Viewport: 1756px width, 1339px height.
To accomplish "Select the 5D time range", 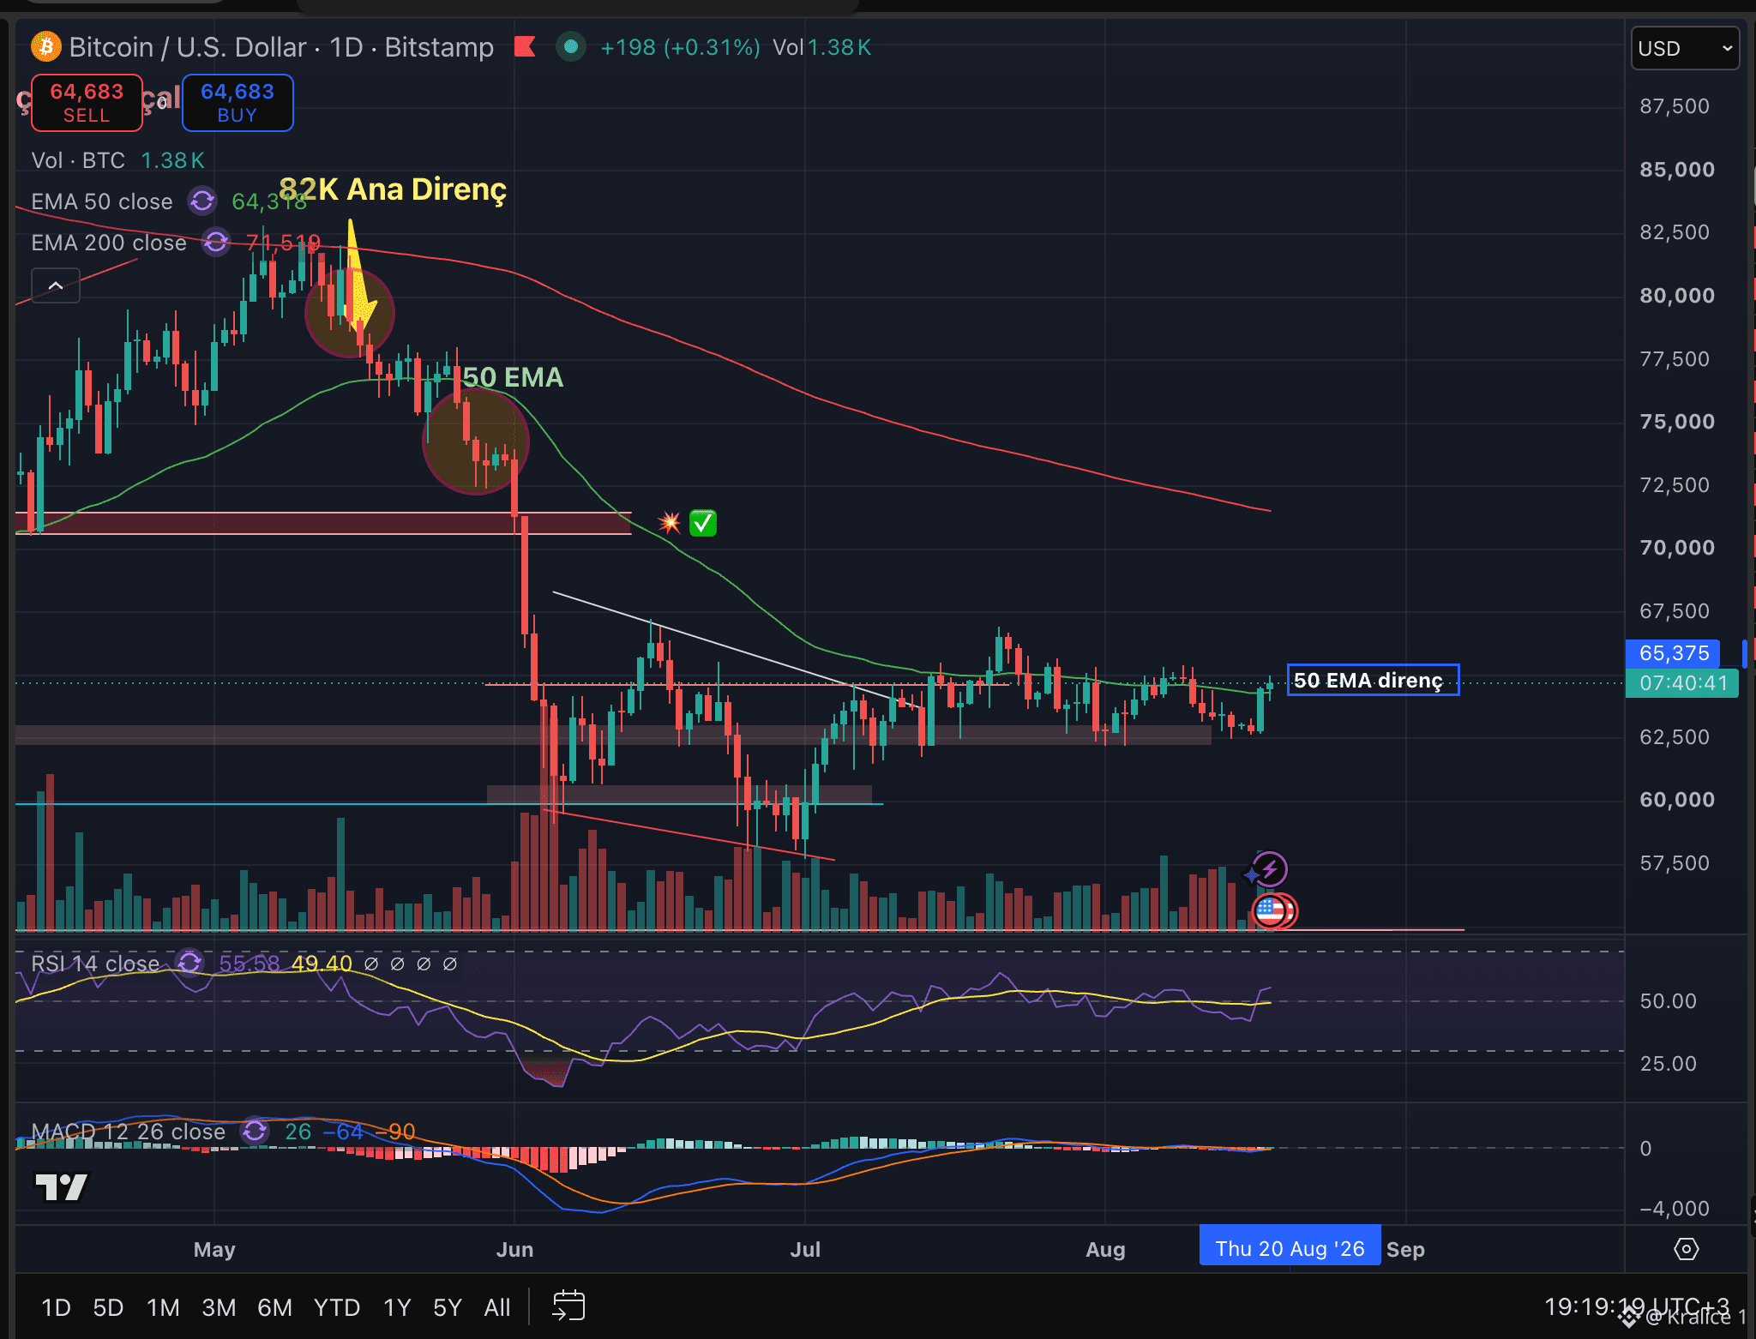I will click(108, 1307).
